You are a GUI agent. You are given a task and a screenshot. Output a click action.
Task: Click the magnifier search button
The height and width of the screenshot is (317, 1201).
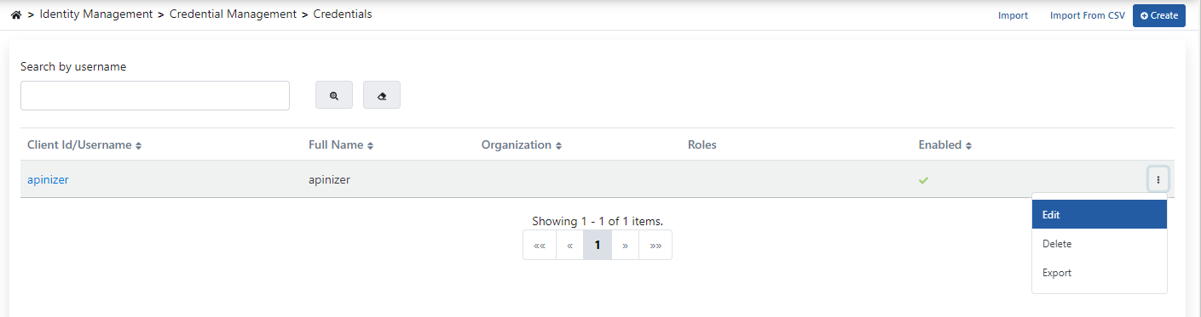pos(334,95)
